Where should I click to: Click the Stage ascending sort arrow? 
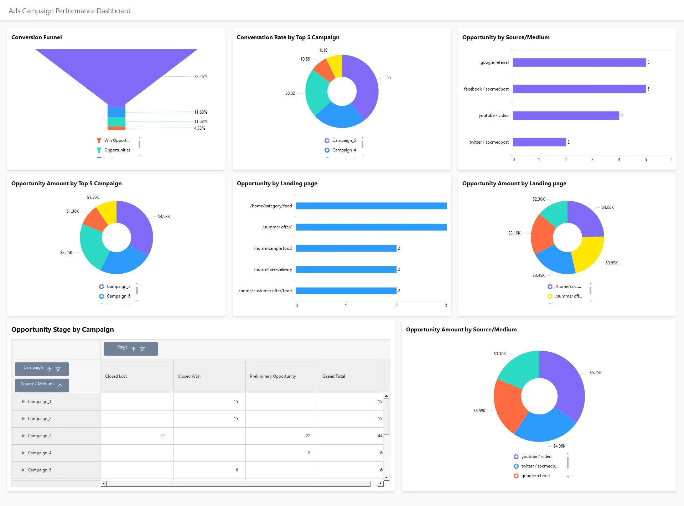pos(134,349)
